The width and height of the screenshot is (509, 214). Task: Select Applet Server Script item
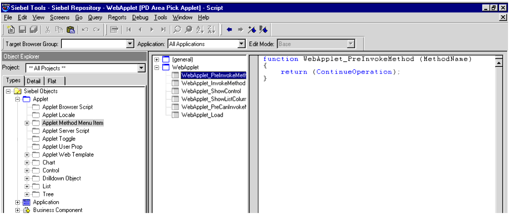[66, 130]
